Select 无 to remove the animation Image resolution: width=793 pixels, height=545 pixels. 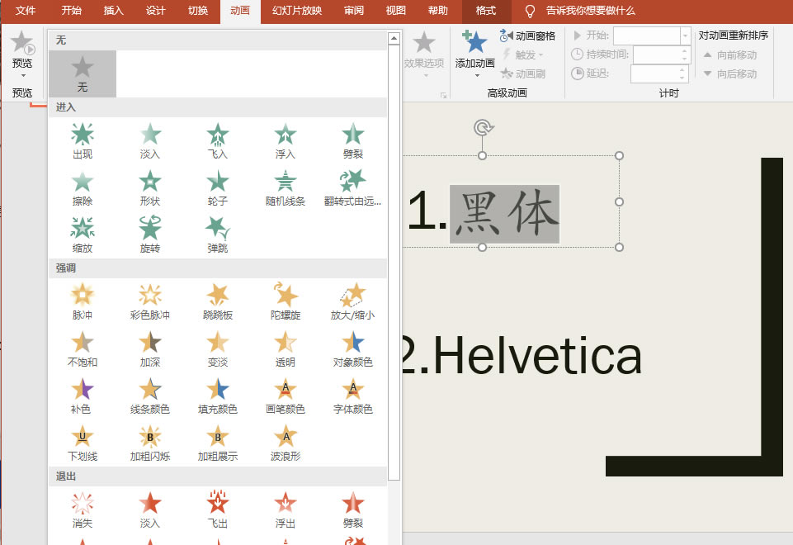pyautogui.click(x=83, y=73)
